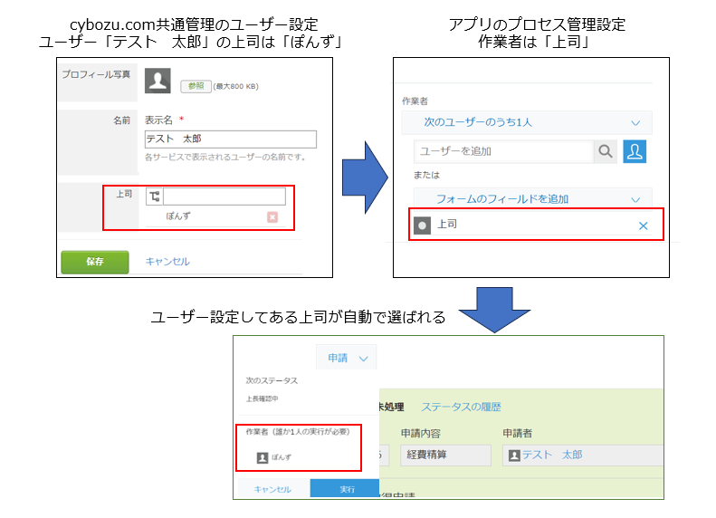The height and width of the screenshot is (518, 716).
Task: Click the キャンセル link below the profile form
Action: click(167, 262)
